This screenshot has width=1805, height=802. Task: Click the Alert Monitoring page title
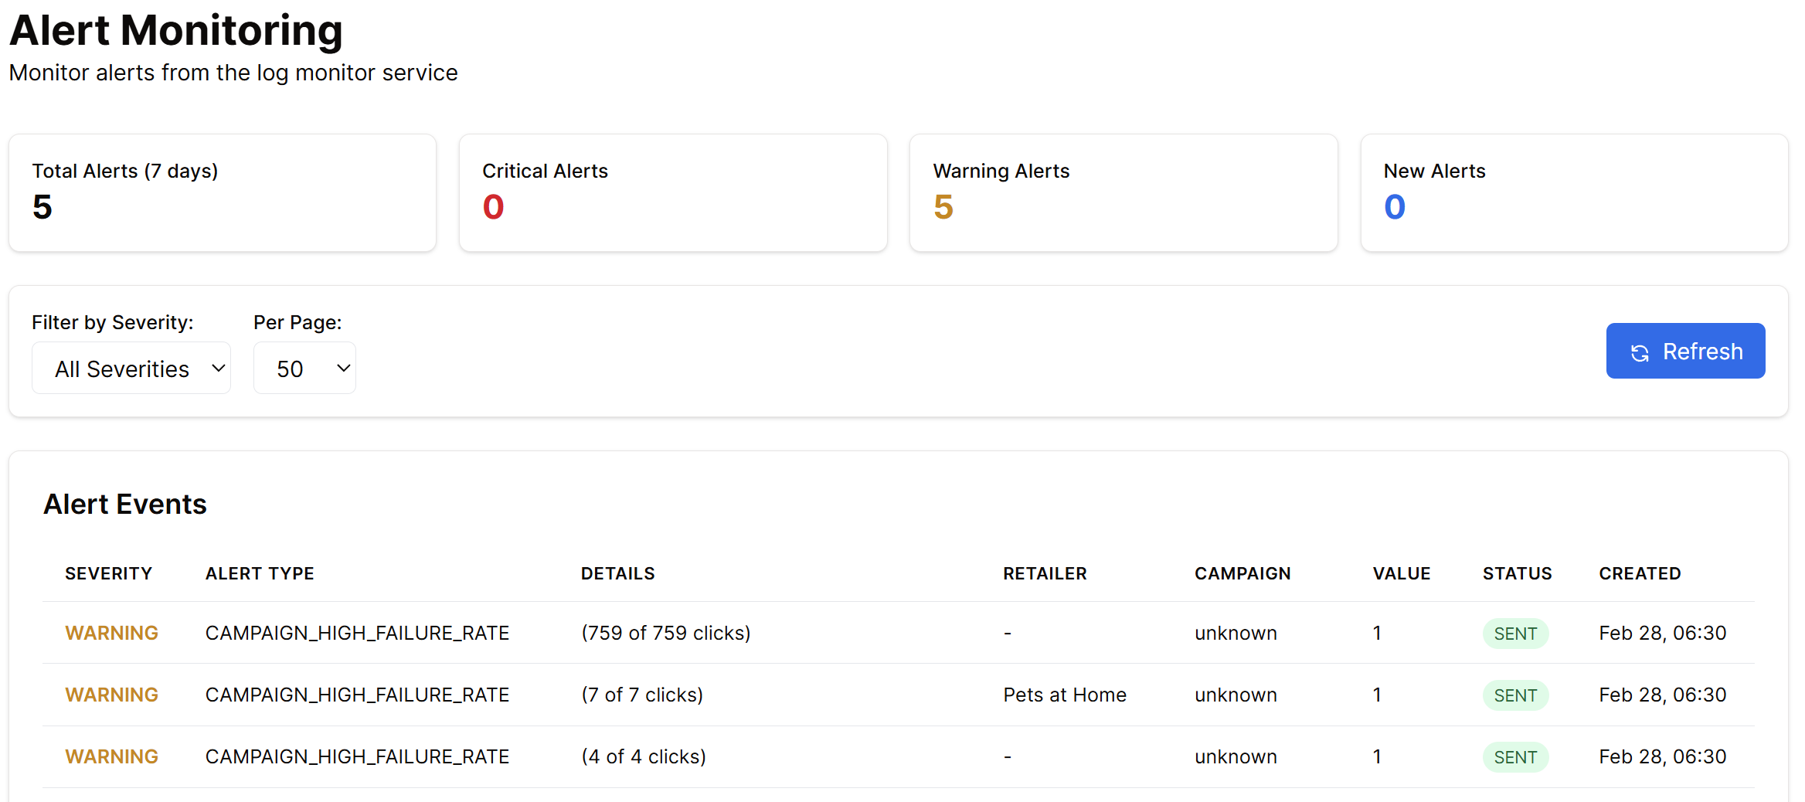(x=176, y=31)
